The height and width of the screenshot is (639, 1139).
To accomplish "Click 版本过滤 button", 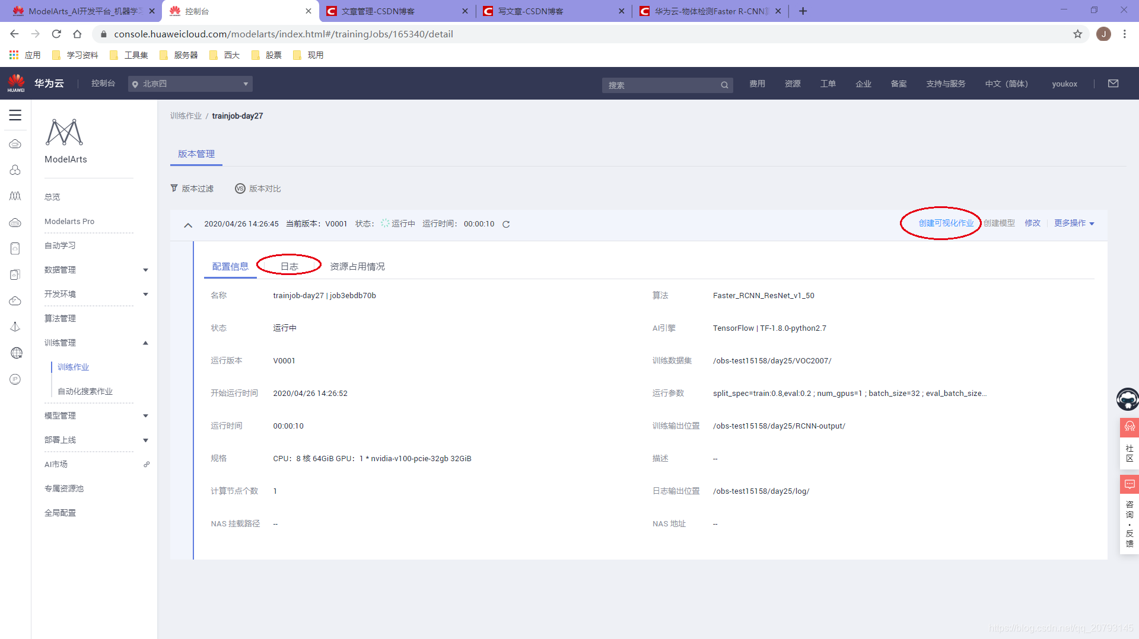I will click(192, 188).
